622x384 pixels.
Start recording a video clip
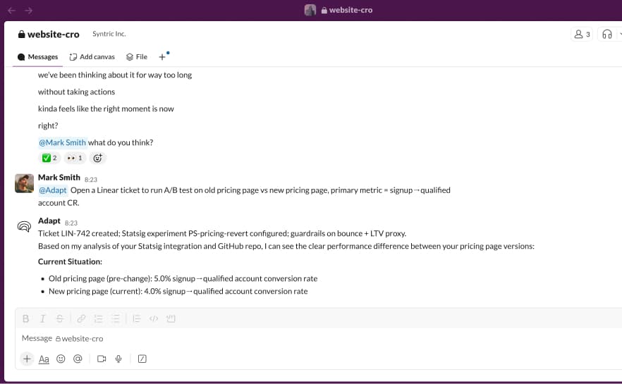pos(102,359)
